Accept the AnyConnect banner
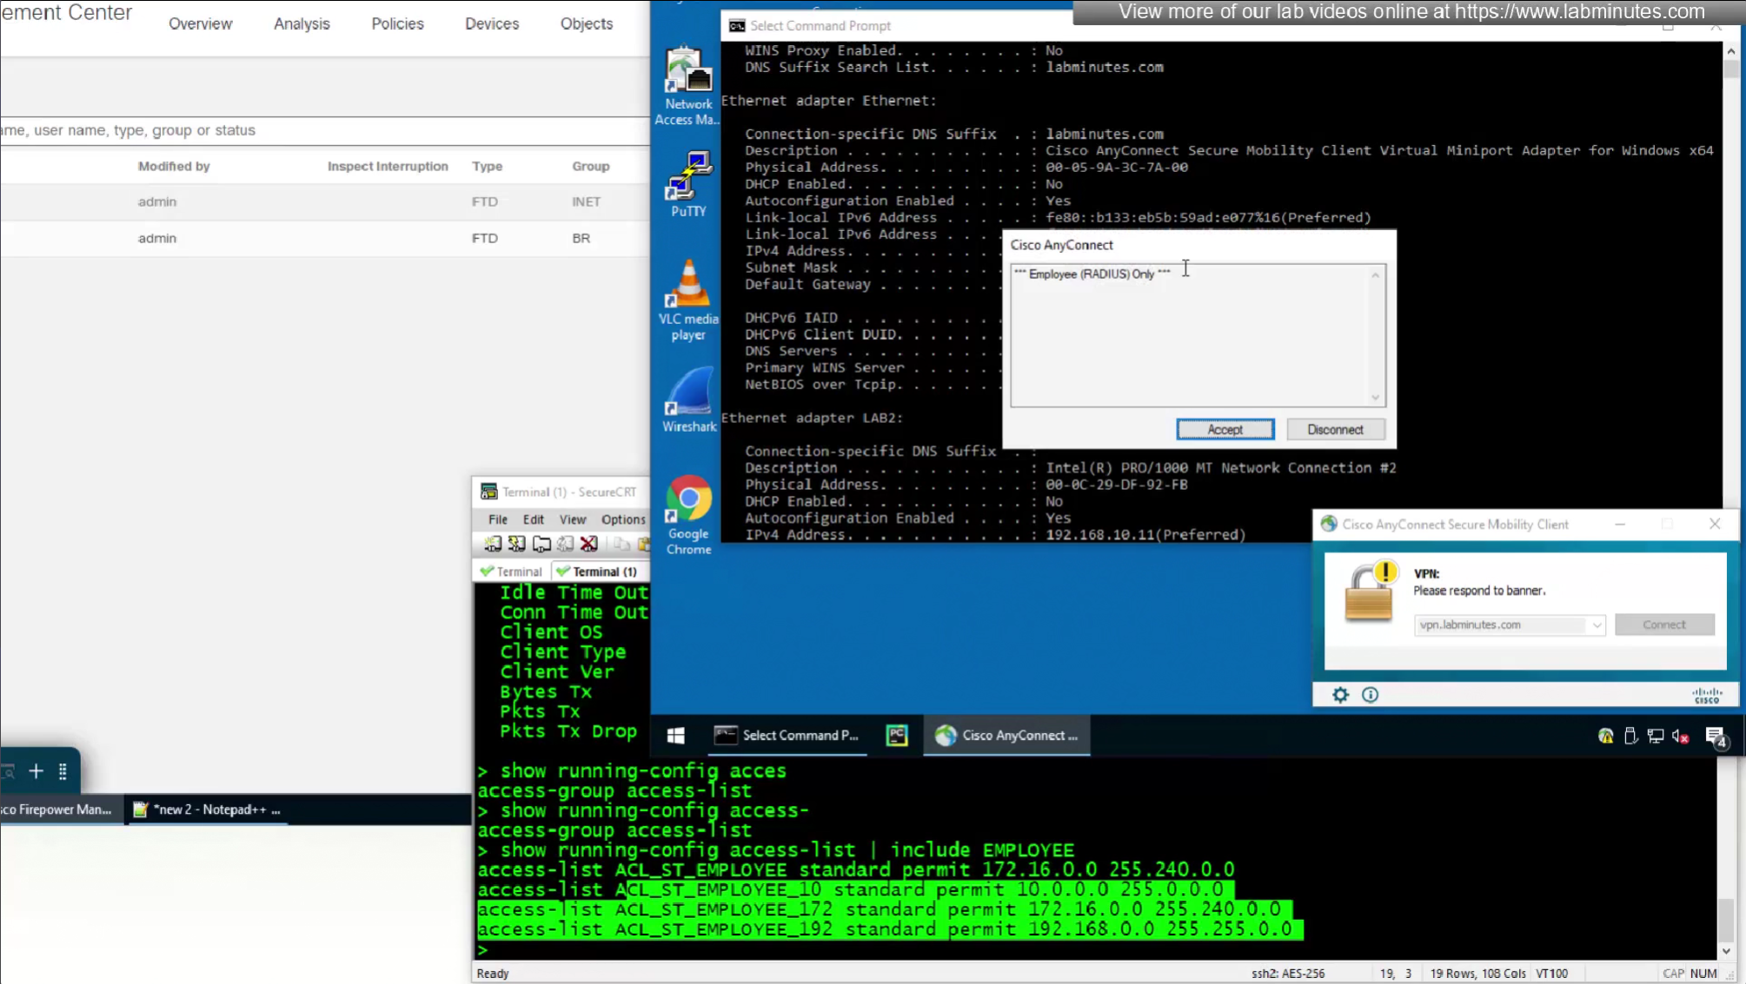1746x984 pixels. [1225, 429]
